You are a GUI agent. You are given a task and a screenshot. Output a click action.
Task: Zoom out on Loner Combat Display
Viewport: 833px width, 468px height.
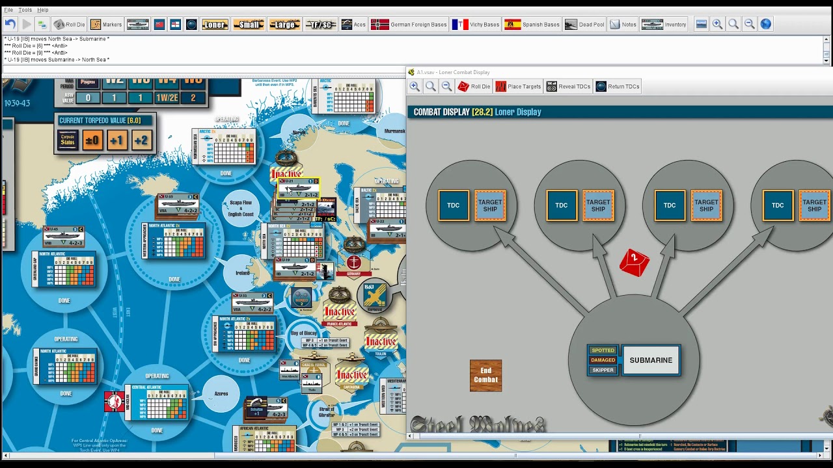click(x=446, y=86)
